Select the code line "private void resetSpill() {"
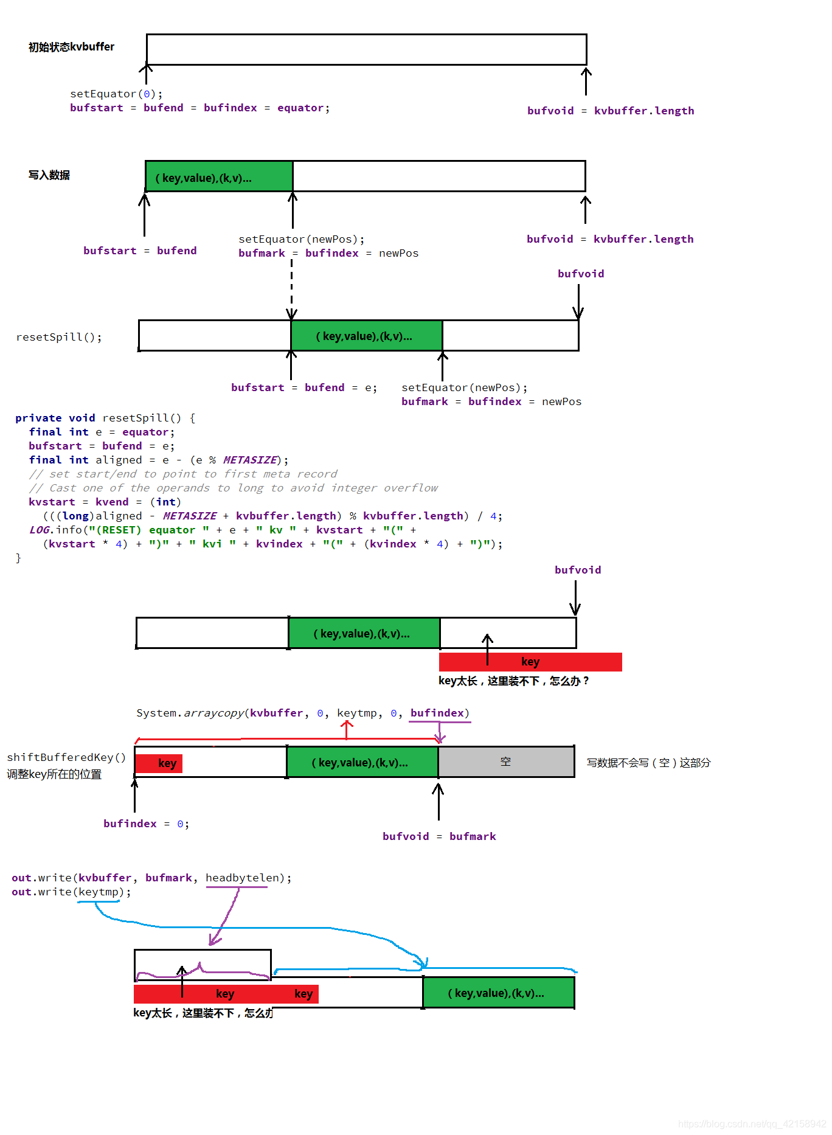832x1135 pixels. 105,418
